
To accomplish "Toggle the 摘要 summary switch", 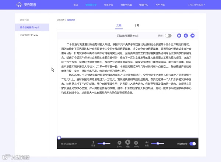I will pyautogui.click(x=168, y=36).
